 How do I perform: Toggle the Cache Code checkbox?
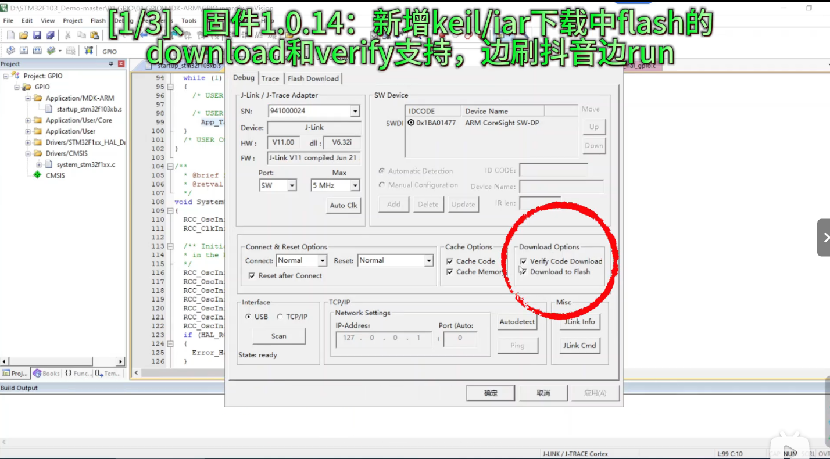pos(449,261)
